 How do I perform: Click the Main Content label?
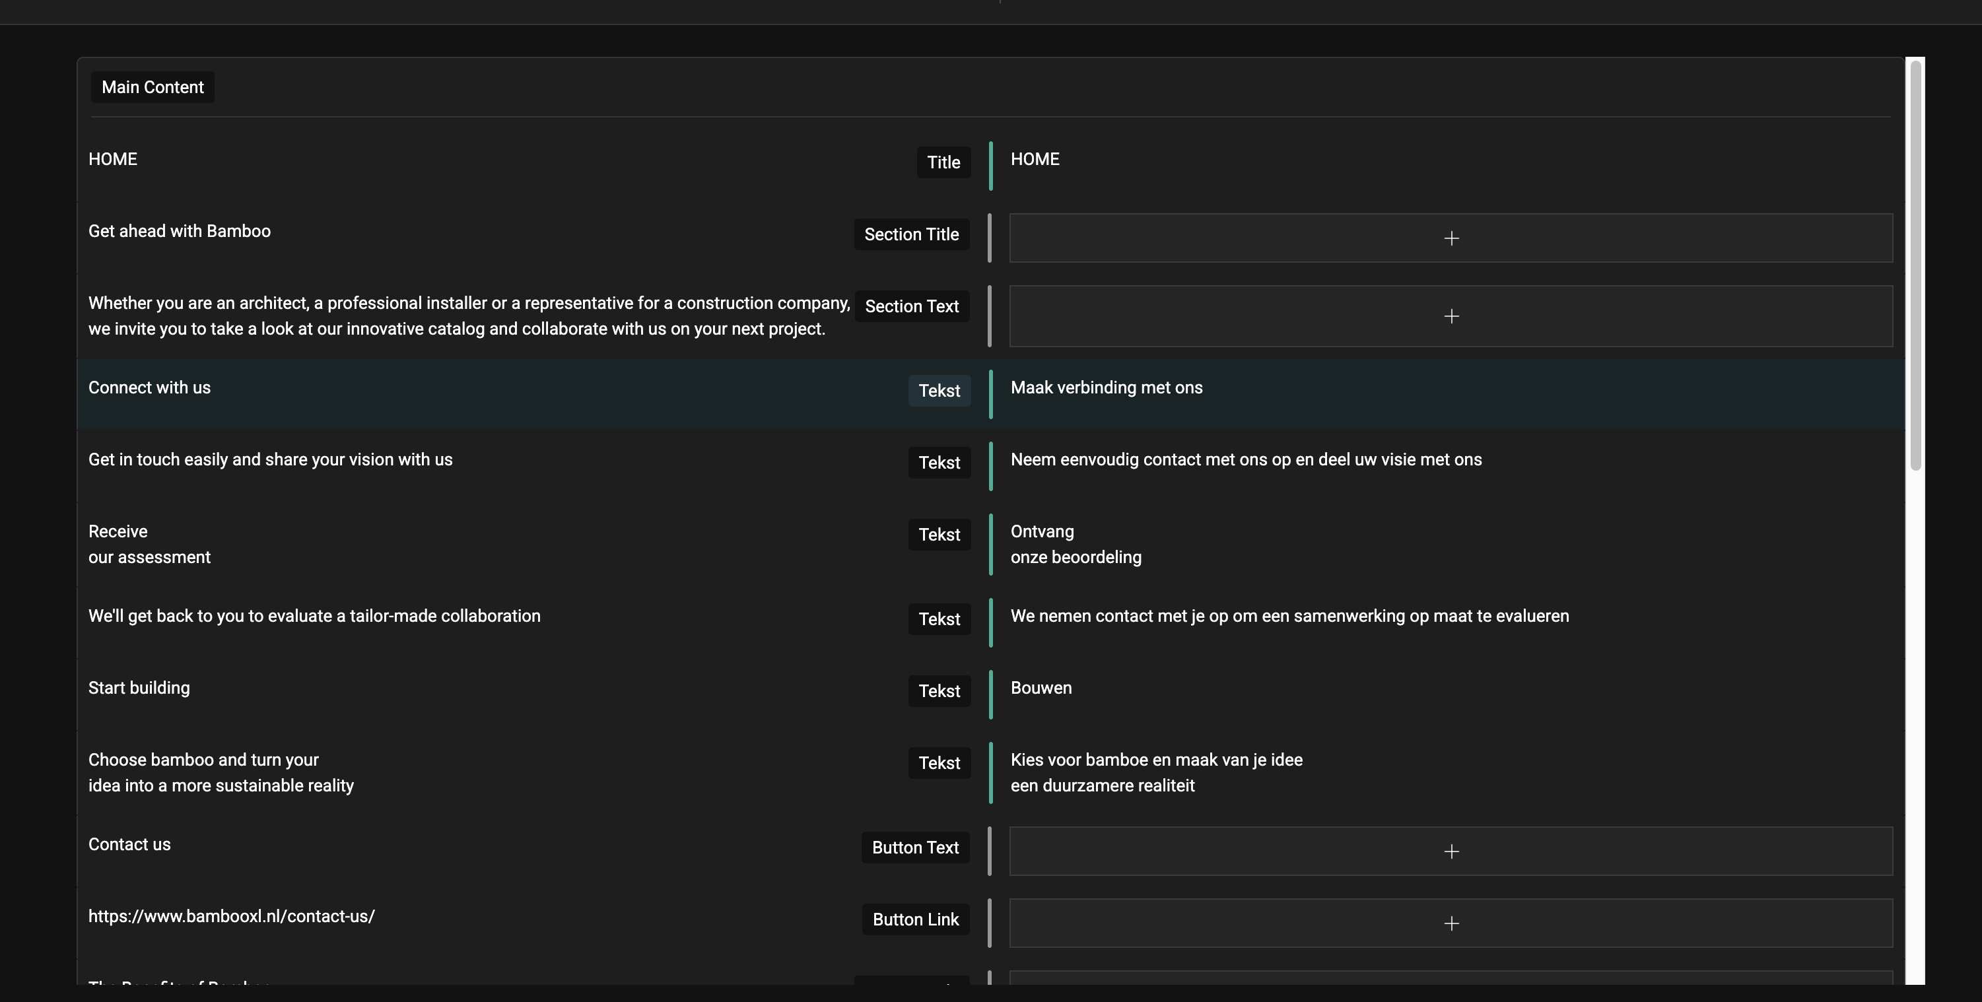tap(153, 87)
